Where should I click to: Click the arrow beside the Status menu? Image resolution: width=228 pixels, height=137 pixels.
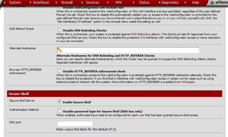[134, 2]
